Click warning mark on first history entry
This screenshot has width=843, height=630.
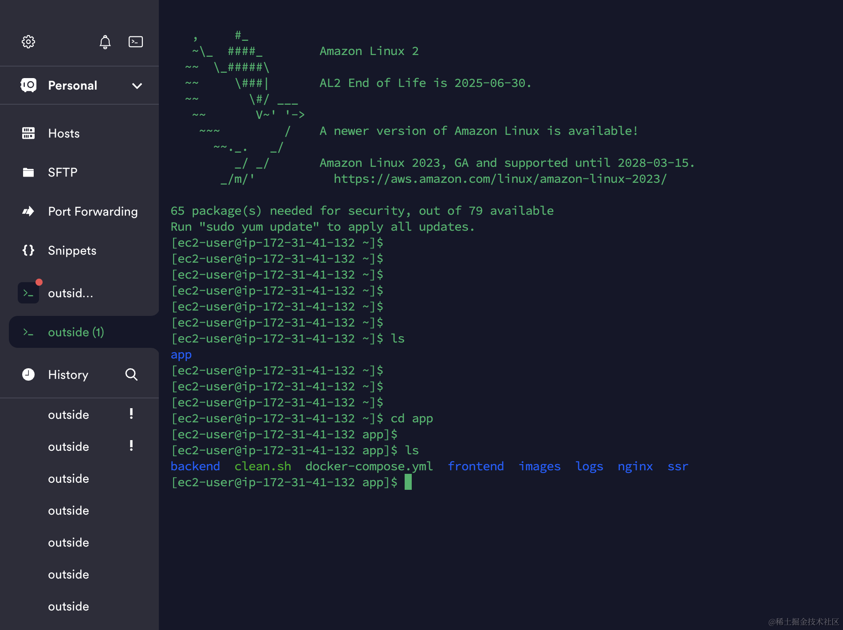click(x=131, y=414)
